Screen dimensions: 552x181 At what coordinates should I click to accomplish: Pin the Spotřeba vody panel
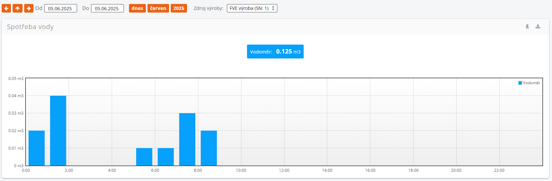(x=527, y=27)
